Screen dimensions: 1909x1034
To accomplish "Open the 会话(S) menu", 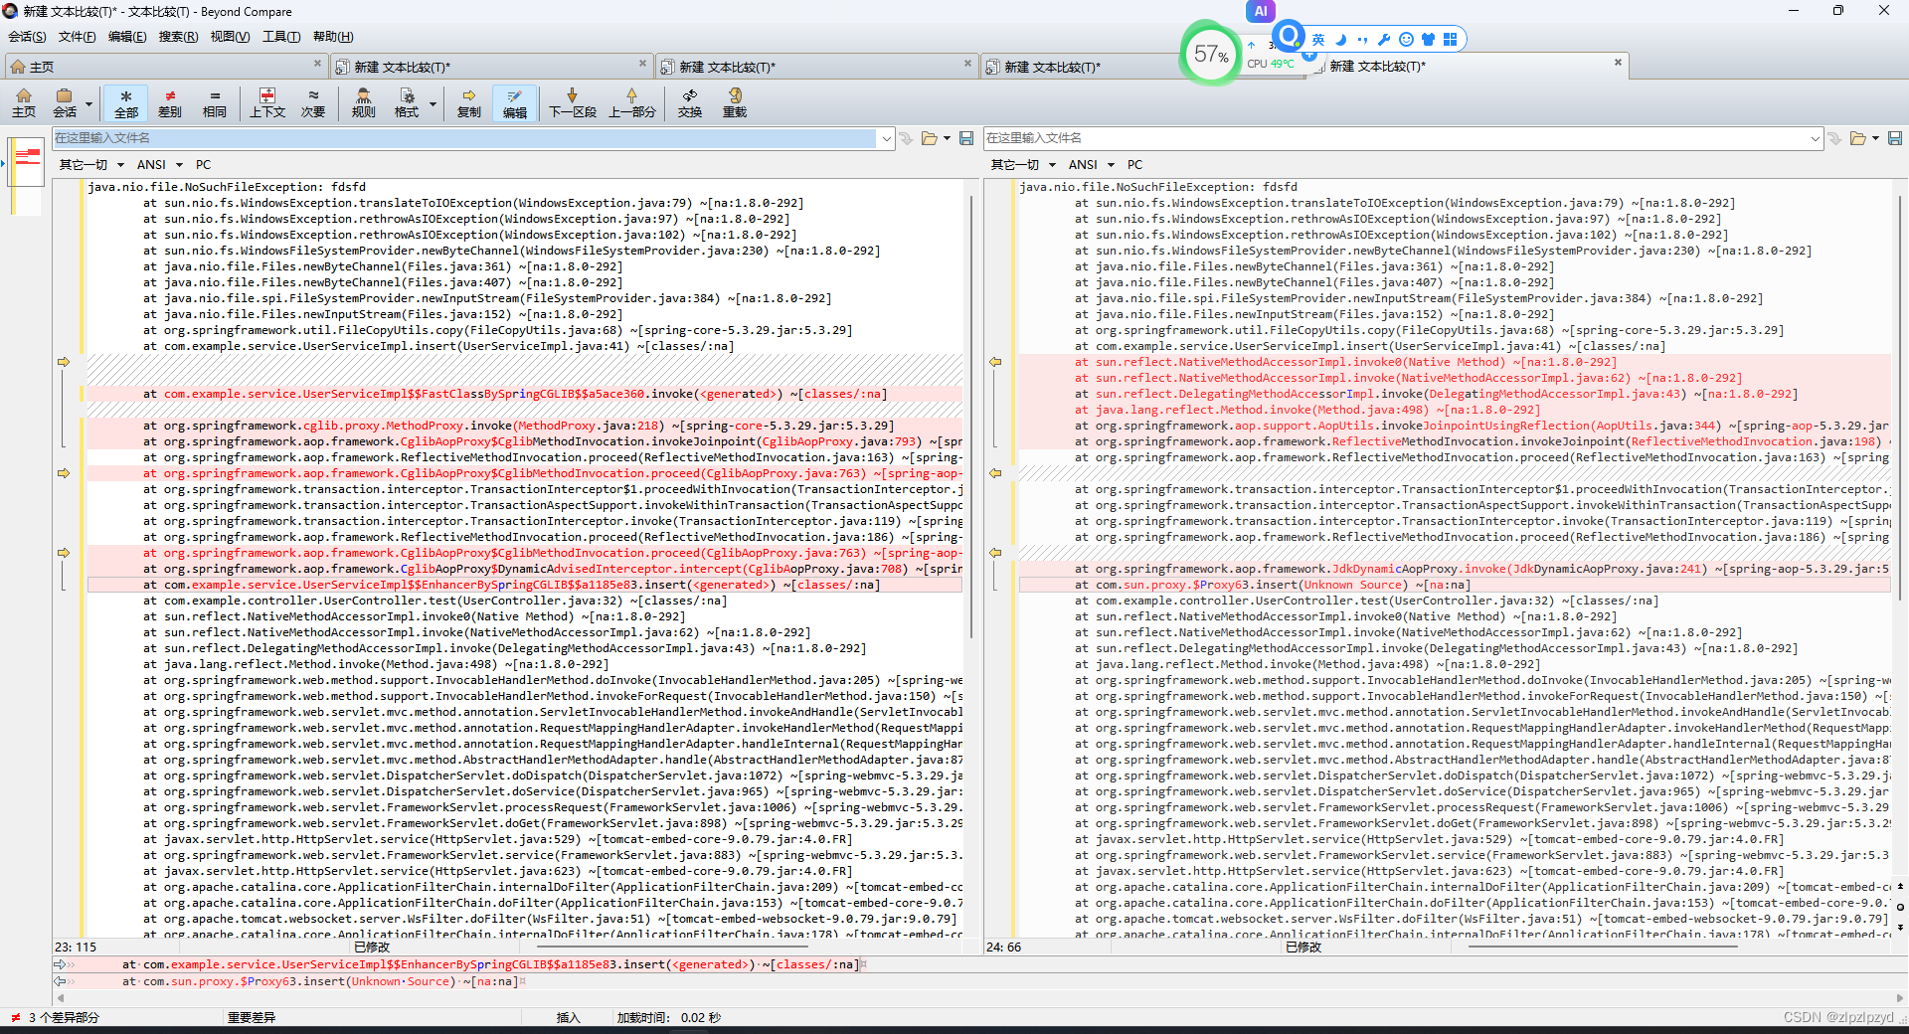I will pos(27,37).
